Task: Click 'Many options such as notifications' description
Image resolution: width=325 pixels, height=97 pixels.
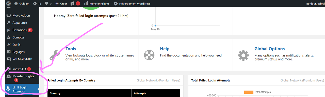Action: (x=284, y=57)
